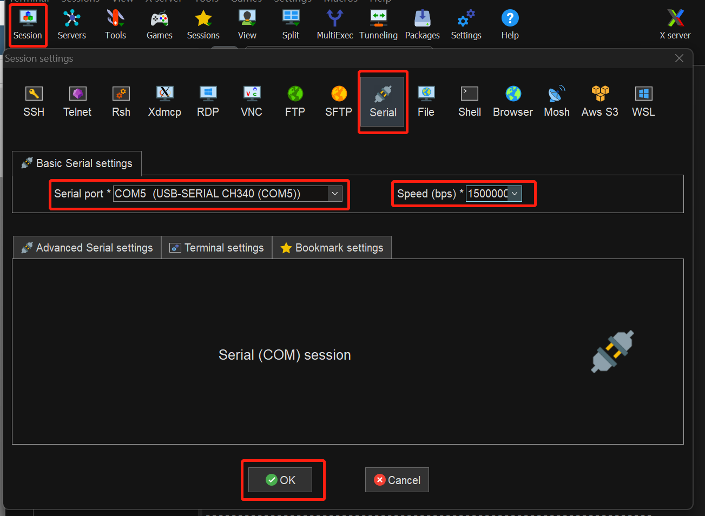Switch to Advanced Serial settings tab

pyautogui.click(x=87, y=248)
